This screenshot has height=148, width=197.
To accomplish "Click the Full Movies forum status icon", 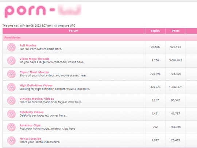I will (x=11, y=47).
